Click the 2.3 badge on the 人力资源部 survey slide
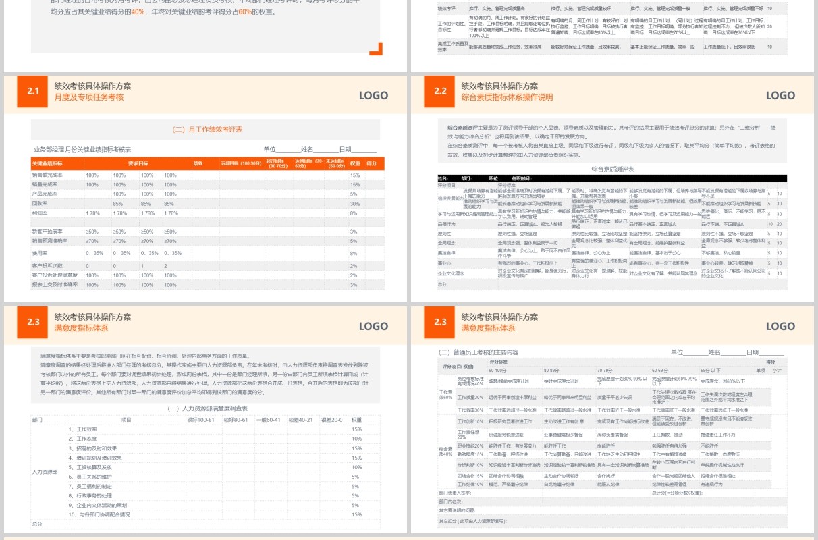This screenshot has width=818, height=540. coord(33,322)
